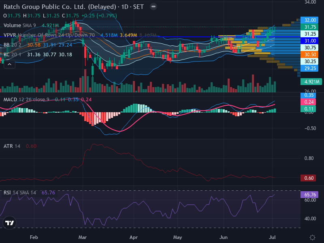This screenshot has height=243, width=324.
Task: Click the blue 31.00 horizontal line label
Action: tap(309, 41)
